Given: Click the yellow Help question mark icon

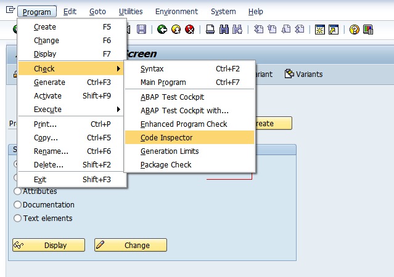Looking at the screenshot, I should point(355,30).
